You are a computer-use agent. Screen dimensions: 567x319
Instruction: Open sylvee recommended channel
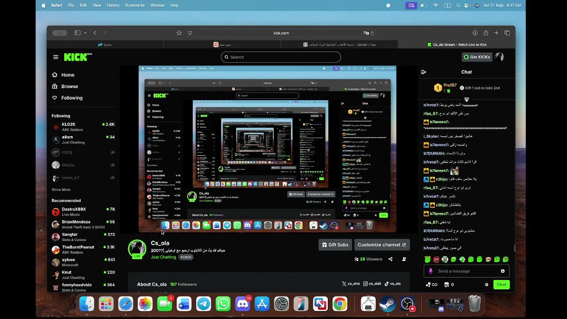pyautogui.click(x=83, y=262)
